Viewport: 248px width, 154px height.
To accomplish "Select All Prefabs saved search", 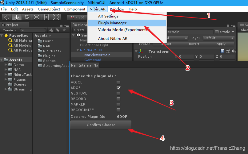I will tap(20, 50).
